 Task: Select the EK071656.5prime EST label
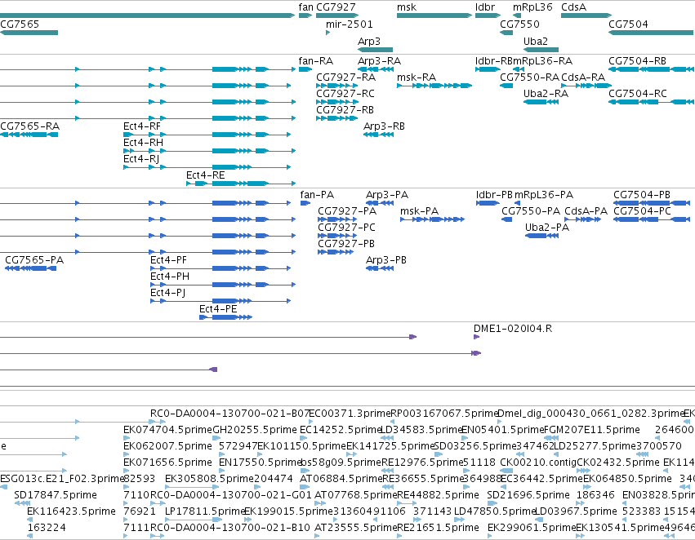(167, 463)
